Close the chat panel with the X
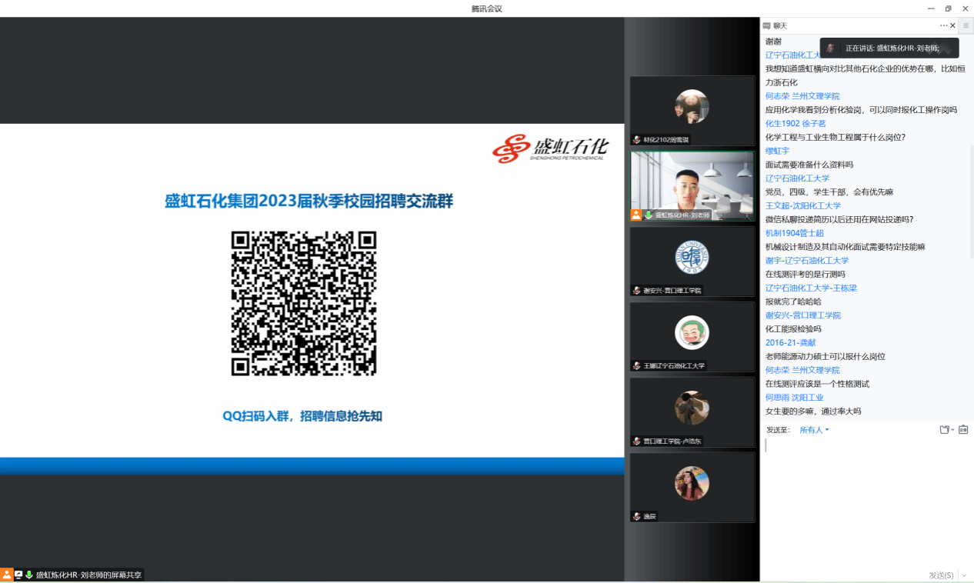The width and height of the screenshot is (974, 583). point(952,25)
